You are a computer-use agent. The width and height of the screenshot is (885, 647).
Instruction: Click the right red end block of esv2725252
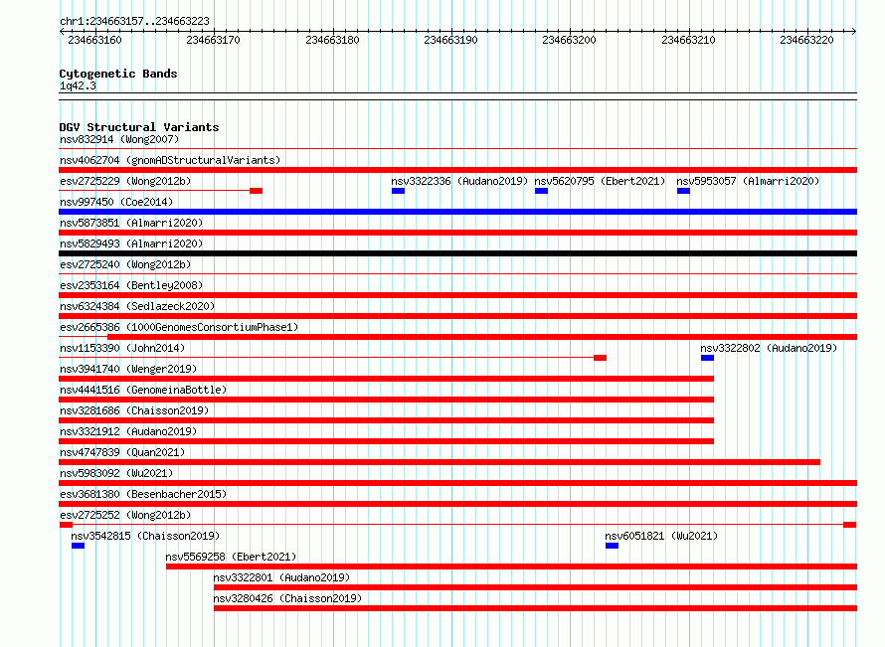(x=849, y=525)
